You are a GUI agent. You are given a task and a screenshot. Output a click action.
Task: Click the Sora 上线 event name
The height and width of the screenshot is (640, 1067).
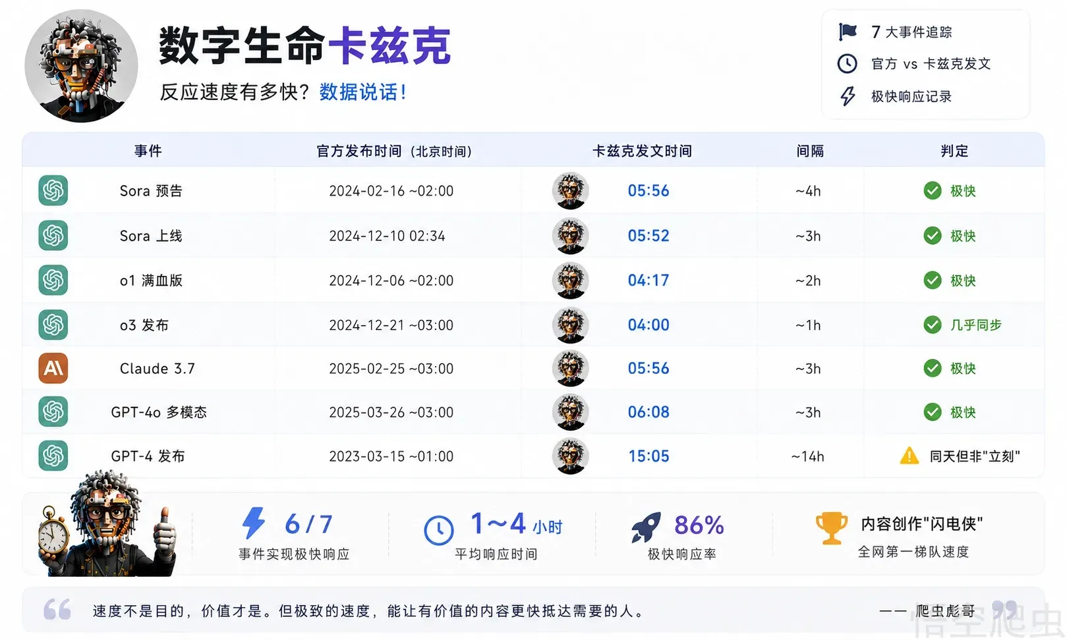point(151,236)
